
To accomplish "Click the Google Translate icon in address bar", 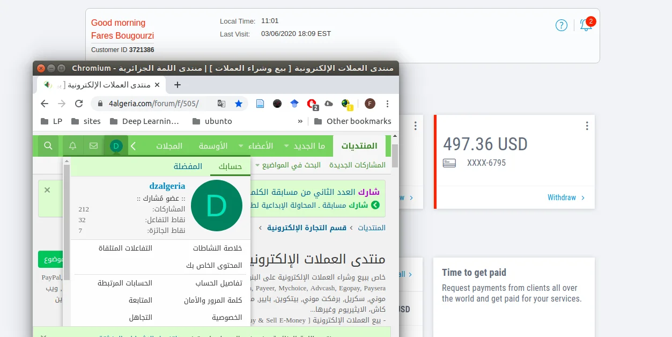I will click(221, 104).
